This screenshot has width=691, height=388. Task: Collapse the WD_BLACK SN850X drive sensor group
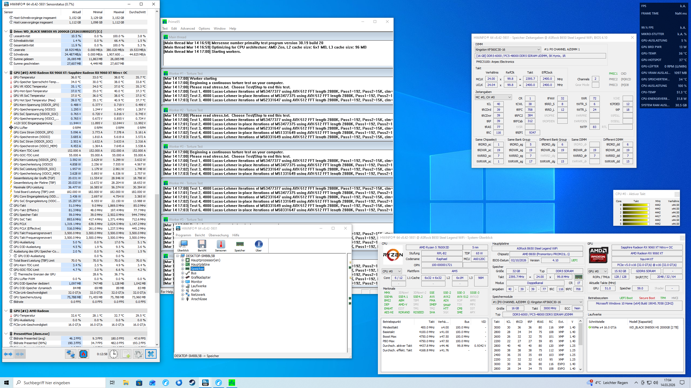(x=6, y=32)
